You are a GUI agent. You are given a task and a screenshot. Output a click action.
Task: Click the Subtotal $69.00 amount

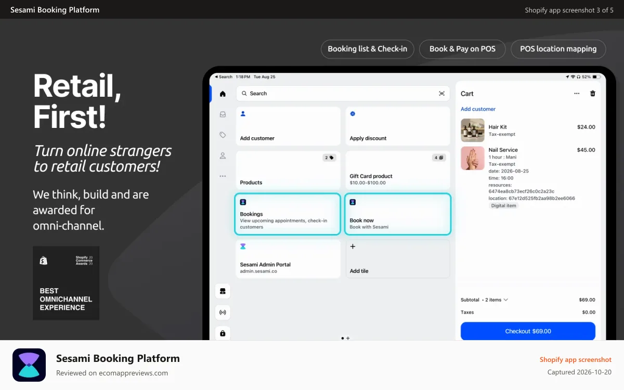point(587,300)
